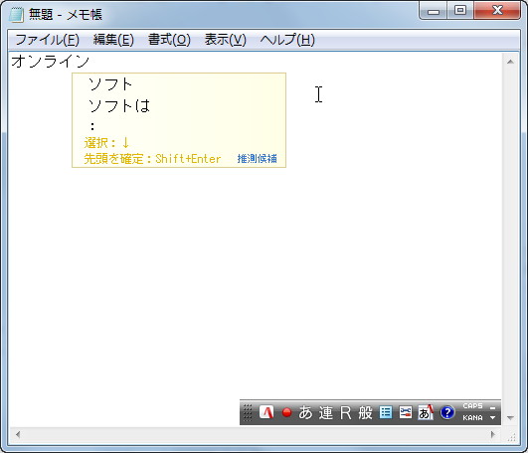The height and width of the screenshot is (453, 528).
Task: Click the 般 dictionary mode indicator
Action: 365,412
